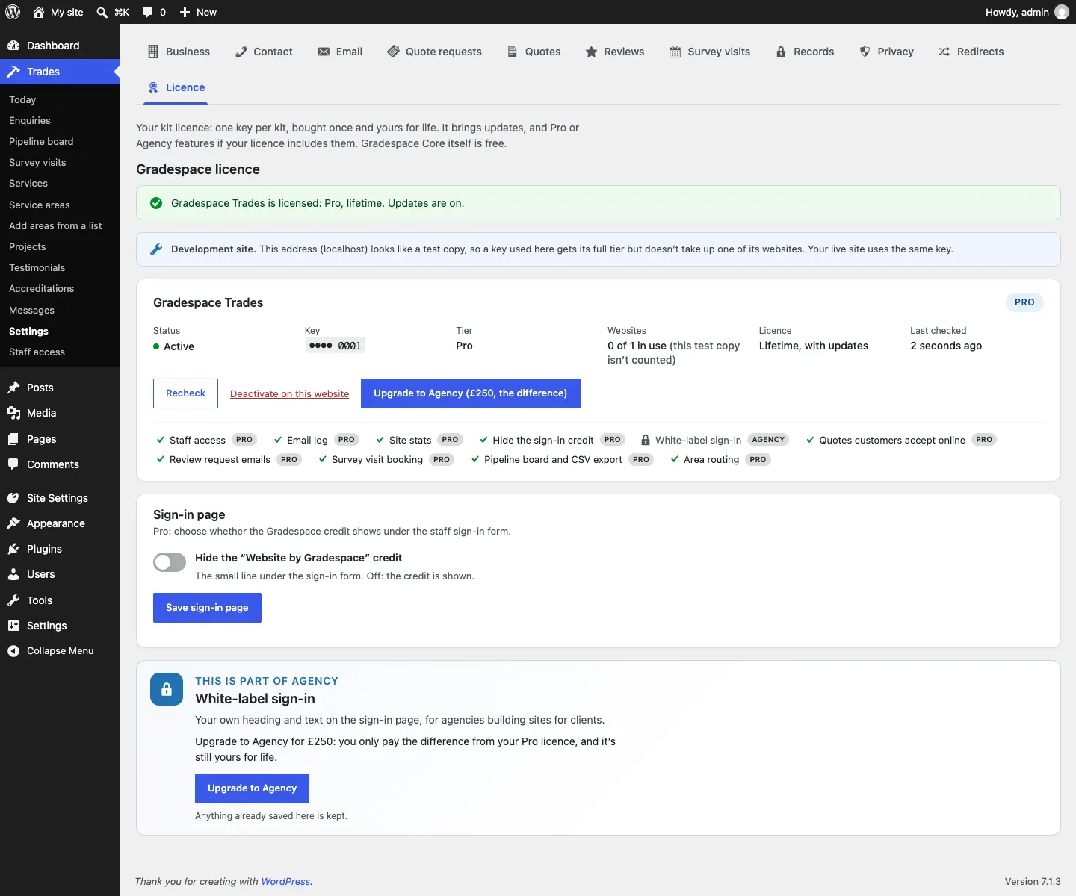Click the Pages icon in sidebar
1076x896 pixels.
[13, 439]
